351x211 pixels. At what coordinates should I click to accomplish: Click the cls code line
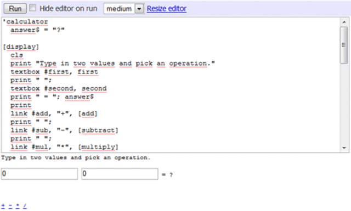click(x=17, y=55)
